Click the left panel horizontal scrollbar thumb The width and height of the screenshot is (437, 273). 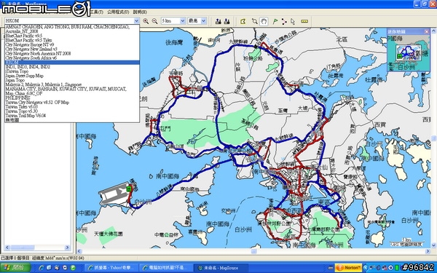tap(23, 248)
